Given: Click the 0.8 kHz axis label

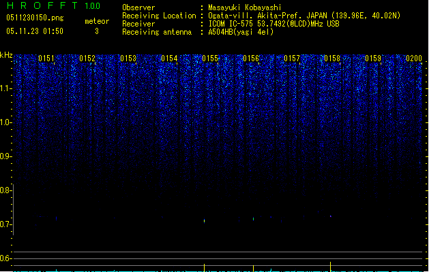Looking at the screenshot, I should pos(6,190).
